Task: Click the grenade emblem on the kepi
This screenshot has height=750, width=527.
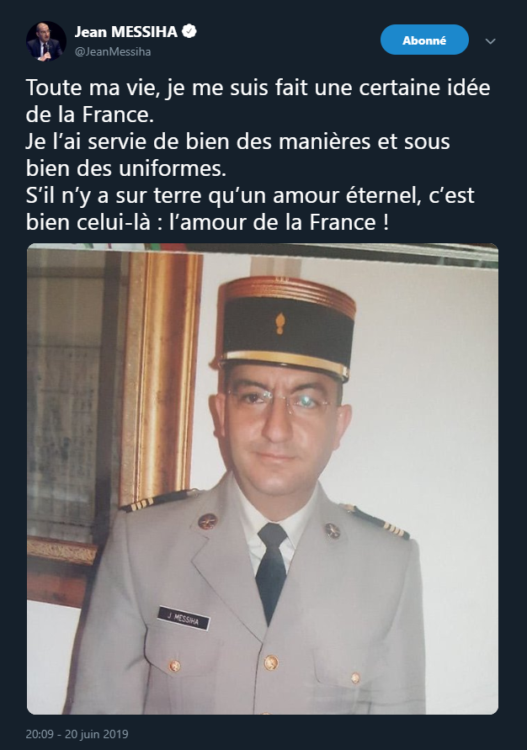Action: point(280,323)
